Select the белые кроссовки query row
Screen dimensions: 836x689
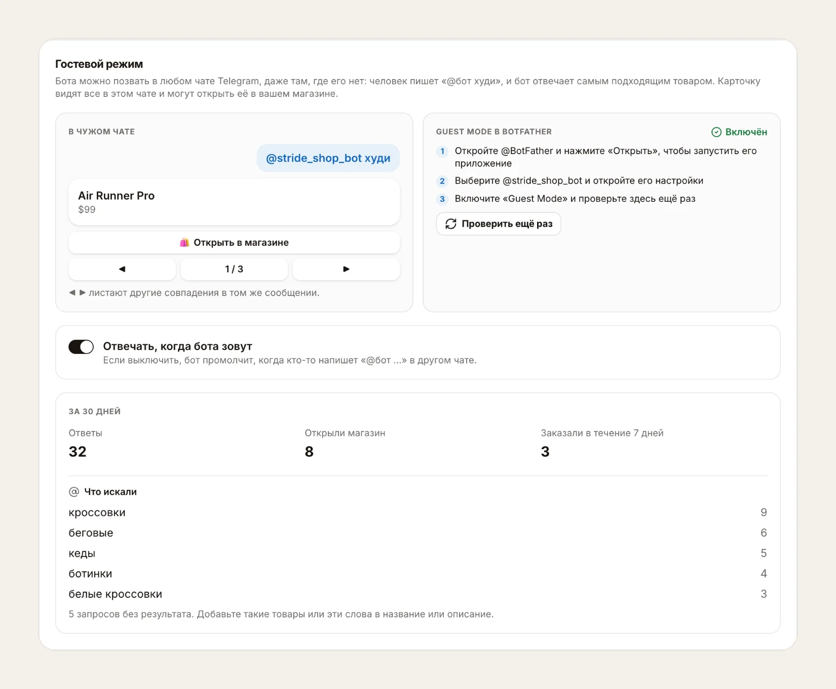point(418,594)
